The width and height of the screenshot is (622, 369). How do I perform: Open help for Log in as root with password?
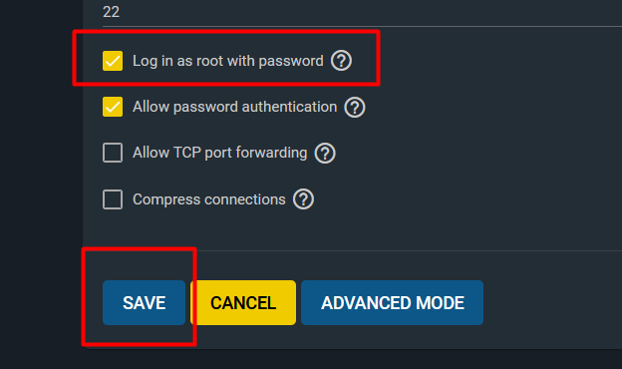point(341,61)
